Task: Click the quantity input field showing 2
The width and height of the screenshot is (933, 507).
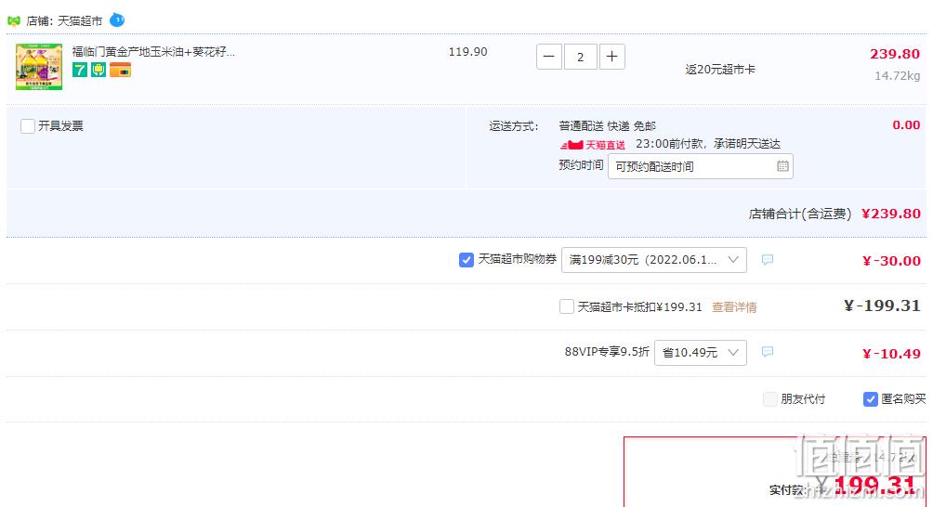Action: click(x=580, y=57)
